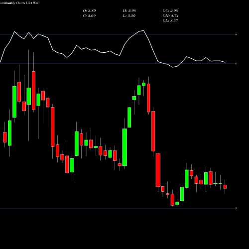Viewport: 249px width, 249px height.
Task: Click the end point of the white indicator line
Action: pos(225,62)
